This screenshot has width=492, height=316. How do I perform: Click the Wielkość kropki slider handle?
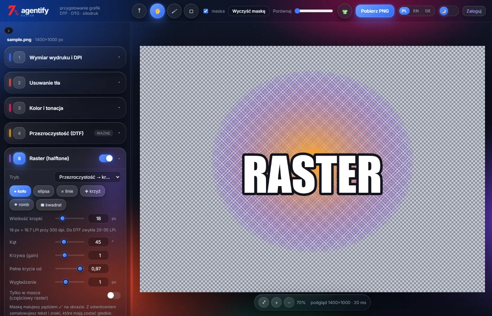tap(63, 218)
